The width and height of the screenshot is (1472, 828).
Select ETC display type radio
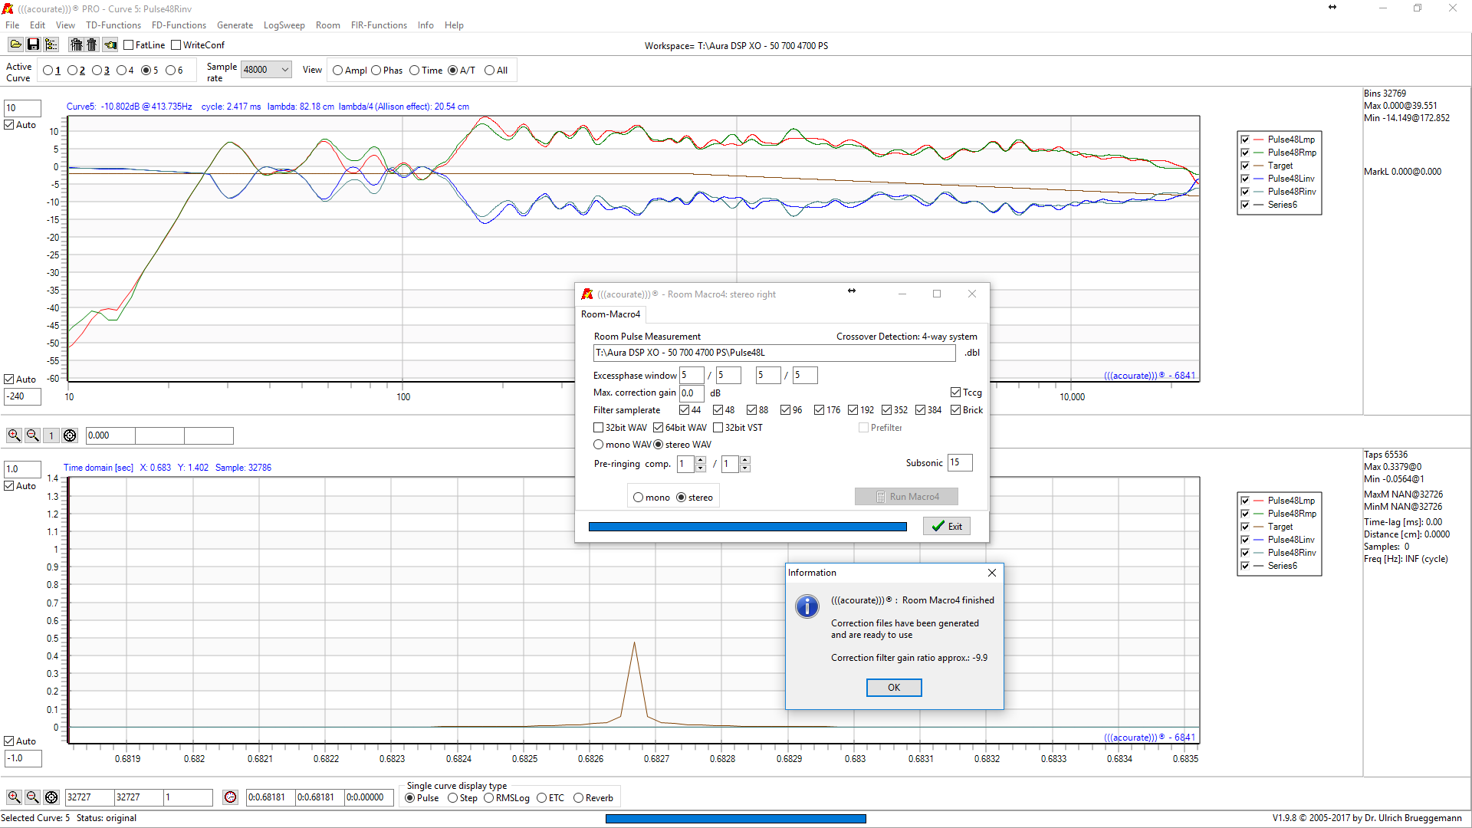pos(542,798)
